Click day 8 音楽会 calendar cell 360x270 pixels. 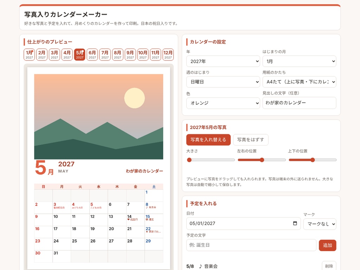coord(154,207)
